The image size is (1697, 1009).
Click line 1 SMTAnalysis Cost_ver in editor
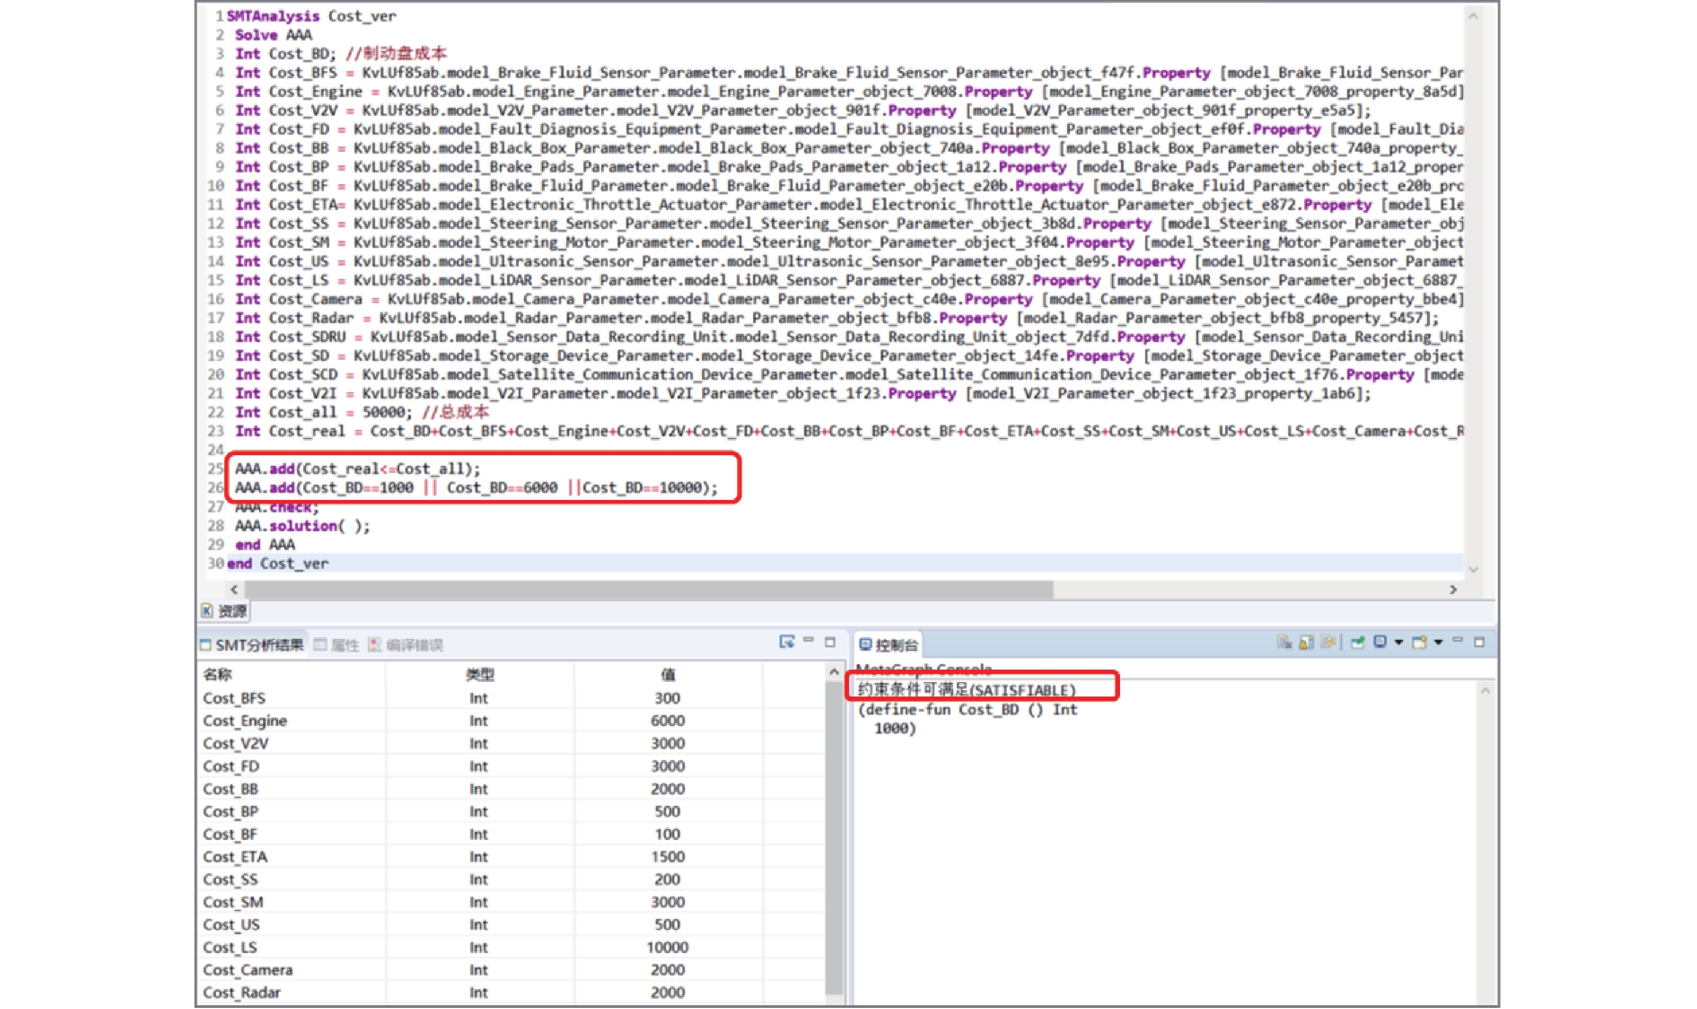[311, 16]
